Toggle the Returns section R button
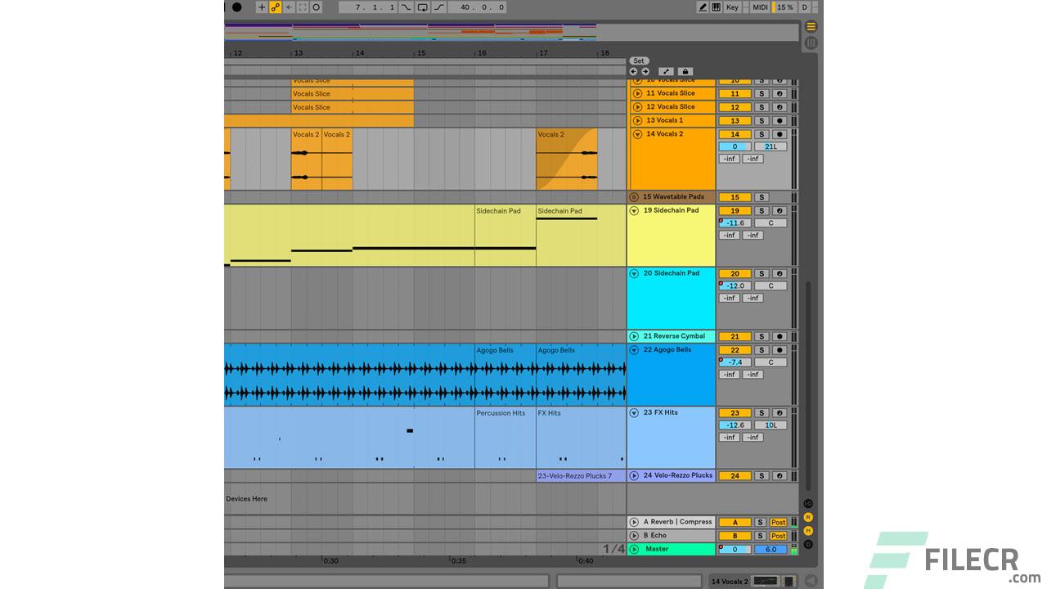 click(x=808, y=517)
